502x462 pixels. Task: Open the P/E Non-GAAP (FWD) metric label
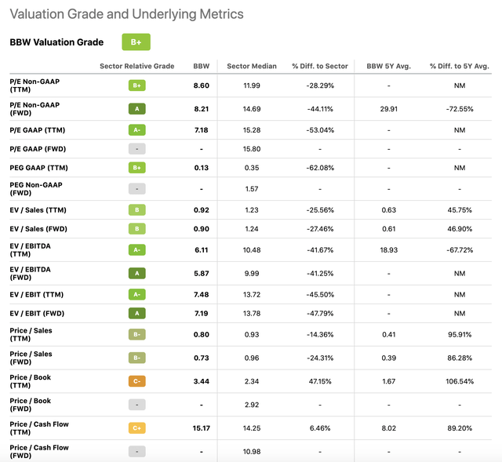[x=35, y=109]
